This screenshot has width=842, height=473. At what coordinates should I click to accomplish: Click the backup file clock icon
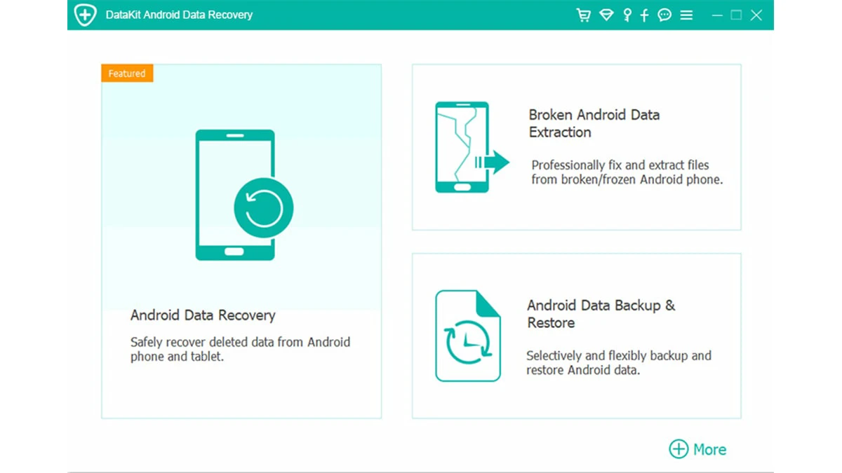point(468,336)
